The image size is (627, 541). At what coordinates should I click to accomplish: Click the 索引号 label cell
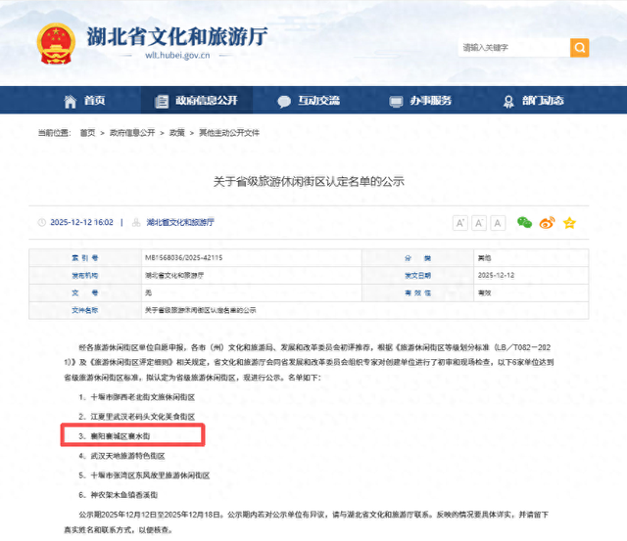(85, 258)
